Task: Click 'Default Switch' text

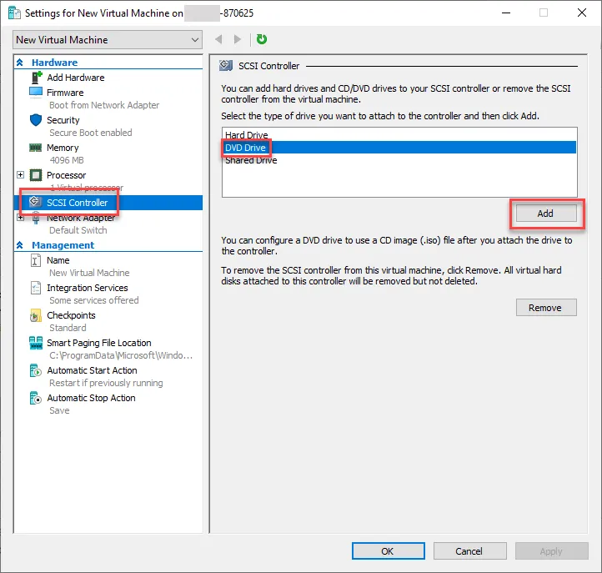Action: (78, 230)
